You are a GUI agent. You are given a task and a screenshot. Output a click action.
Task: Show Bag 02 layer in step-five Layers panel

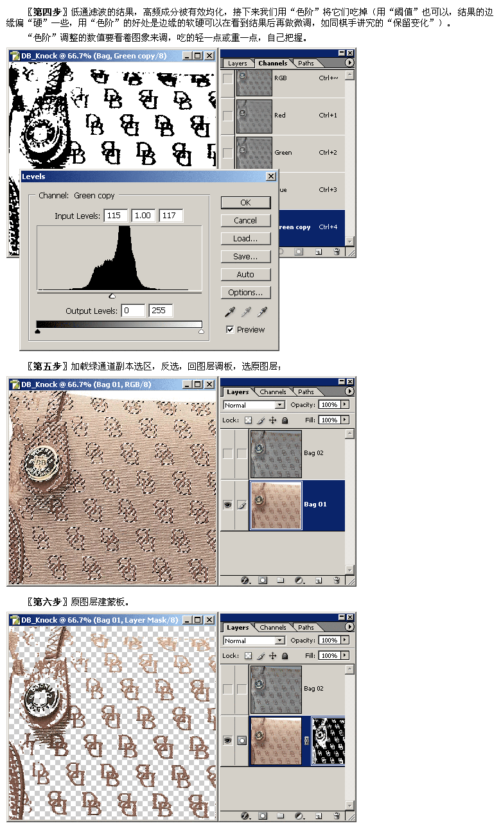228,453
